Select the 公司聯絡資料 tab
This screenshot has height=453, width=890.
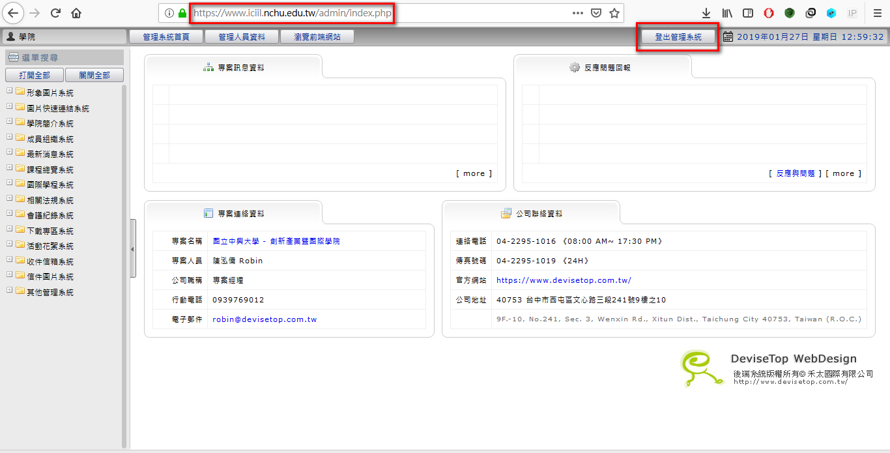(531, 213)
